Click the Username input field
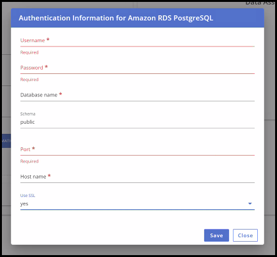 137,40
